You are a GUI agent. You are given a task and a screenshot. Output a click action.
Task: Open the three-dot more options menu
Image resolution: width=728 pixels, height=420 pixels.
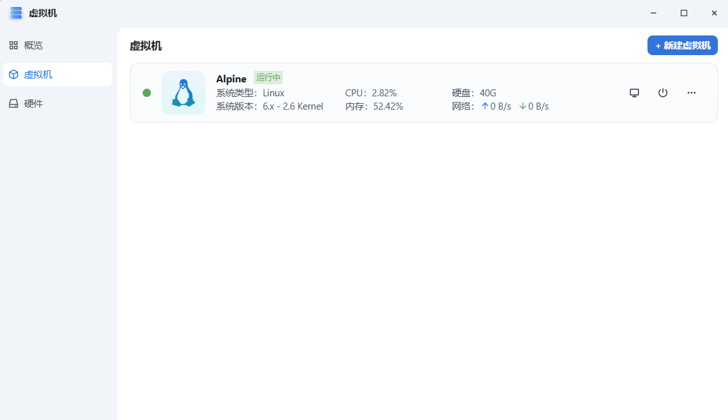691,92
